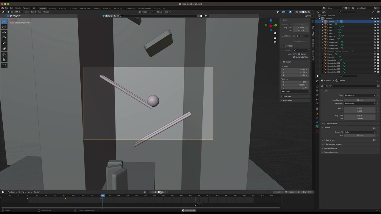Click sensor Size 36 mm field

point(360,135)
